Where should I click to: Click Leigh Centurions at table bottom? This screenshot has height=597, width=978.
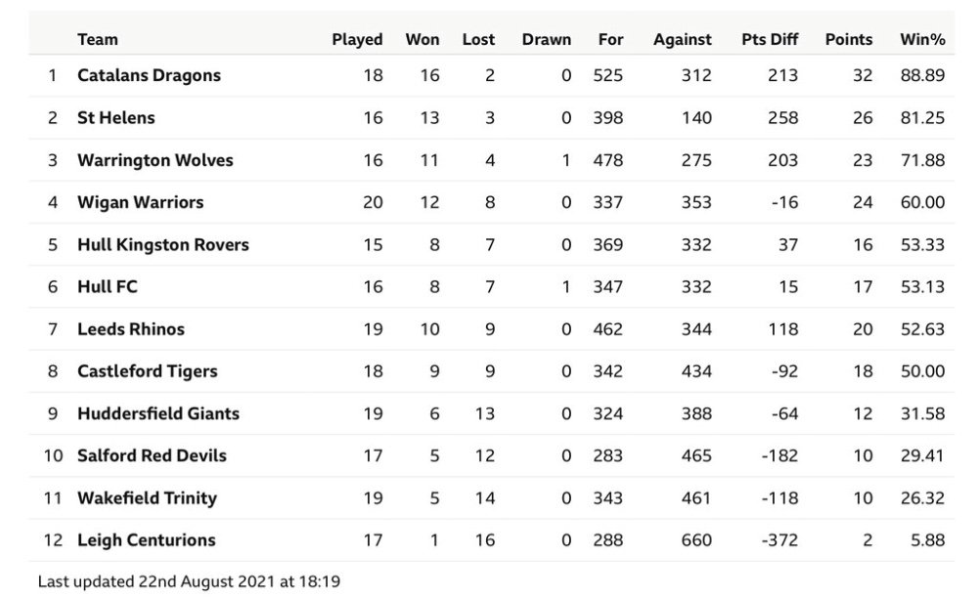point(147,540)
